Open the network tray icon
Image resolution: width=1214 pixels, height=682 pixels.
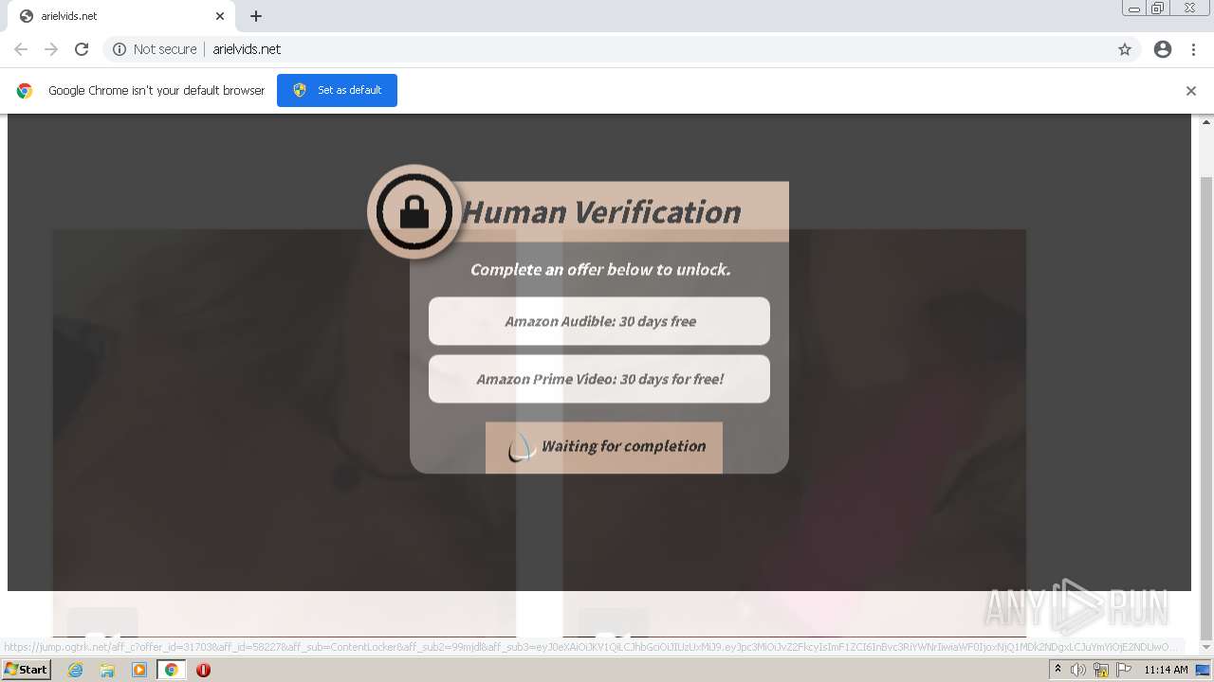pyautogui.click(x=1101, y=670)
